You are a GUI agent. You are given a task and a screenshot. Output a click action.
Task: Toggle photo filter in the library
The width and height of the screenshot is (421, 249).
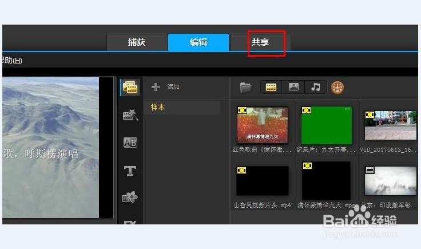click(293, 88)
